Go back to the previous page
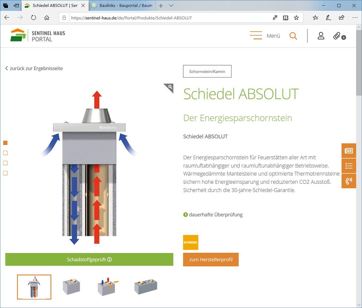 (7, 18)
